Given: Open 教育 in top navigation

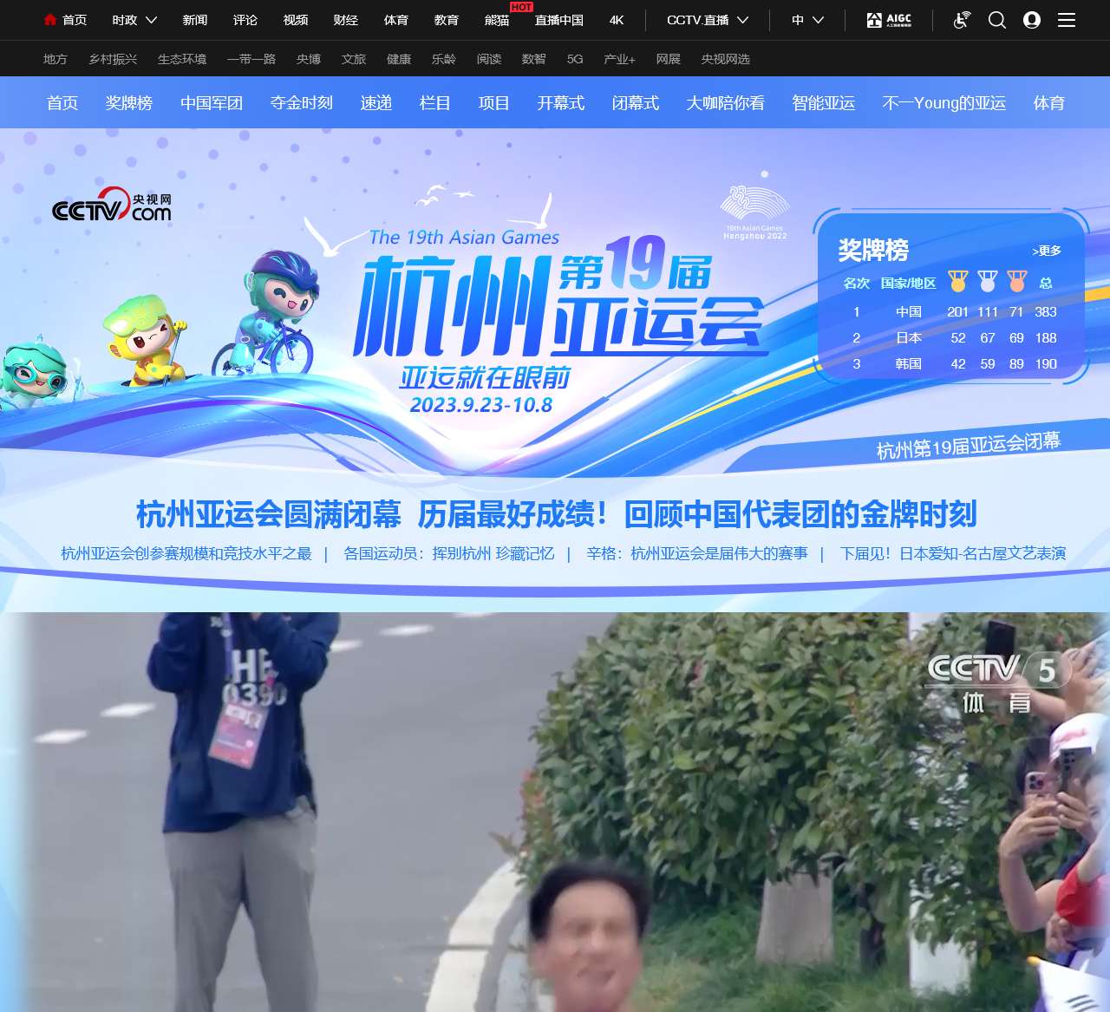Looking at the screenshot, I should (x=447, y=19).
